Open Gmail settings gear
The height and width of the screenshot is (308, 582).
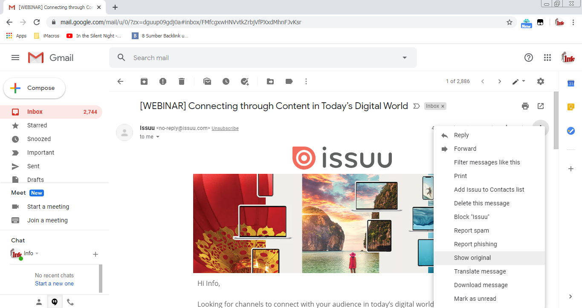point(541,81)
